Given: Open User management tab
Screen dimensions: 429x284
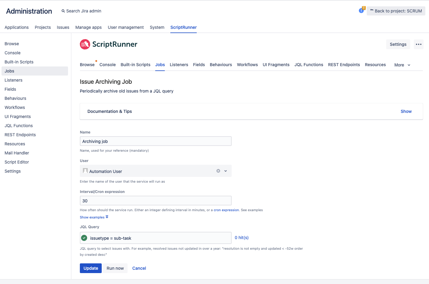Looking at the screenshot, I should [x=126, y=27].
